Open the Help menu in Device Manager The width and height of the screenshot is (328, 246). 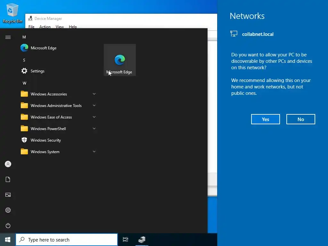click(73, 27)
